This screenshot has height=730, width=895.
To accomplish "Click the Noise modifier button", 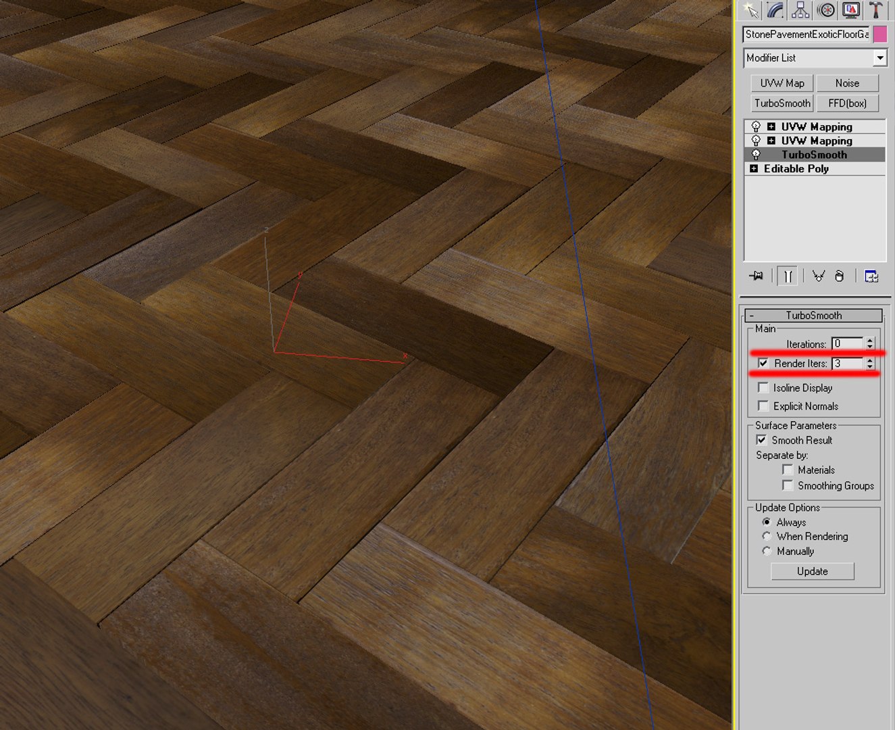I will [x=847, y=83].
